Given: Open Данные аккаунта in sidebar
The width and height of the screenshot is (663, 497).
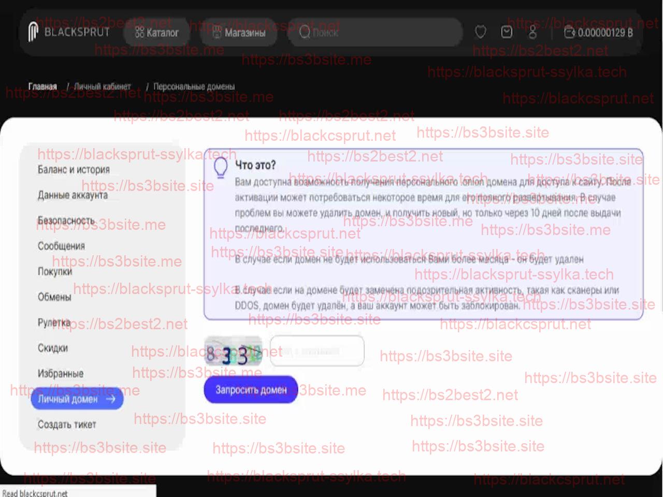Looking at the screenshot, I should pyautogui.click(x=73, y=195).
